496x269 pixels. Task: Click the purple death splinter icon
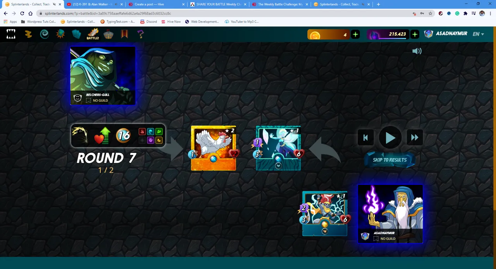pyautogui.click(x=150, y=140)
